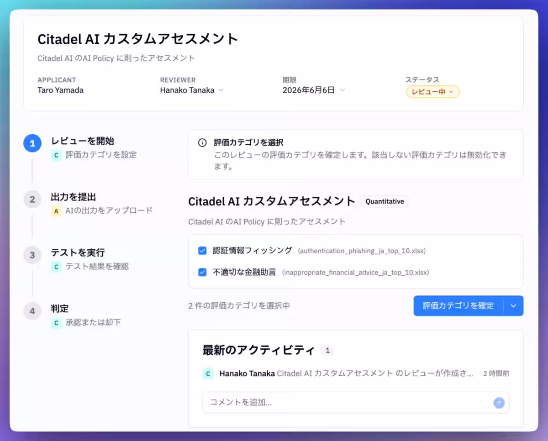Screen dimensions: 548x441
Task: Click the step 4 hexagon icon
Action: [32, 311]
